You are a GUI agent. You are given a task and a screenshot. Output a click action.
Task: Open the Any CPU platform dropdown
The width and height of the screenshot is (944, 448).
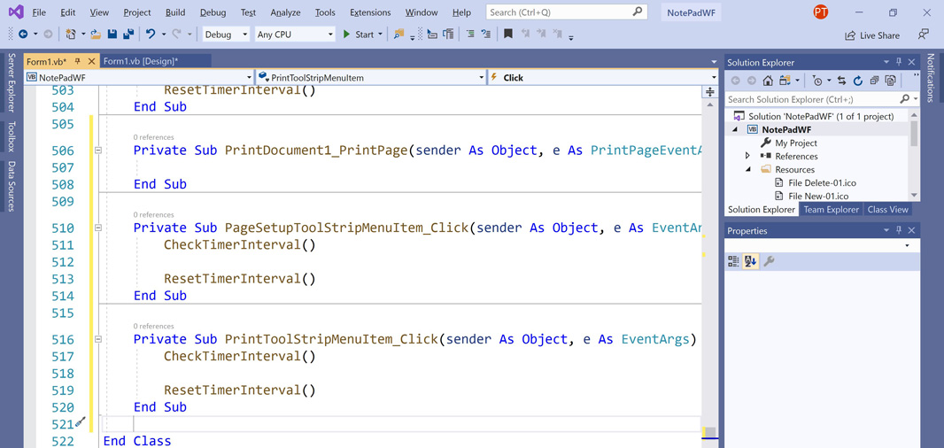tap(294, 35)
